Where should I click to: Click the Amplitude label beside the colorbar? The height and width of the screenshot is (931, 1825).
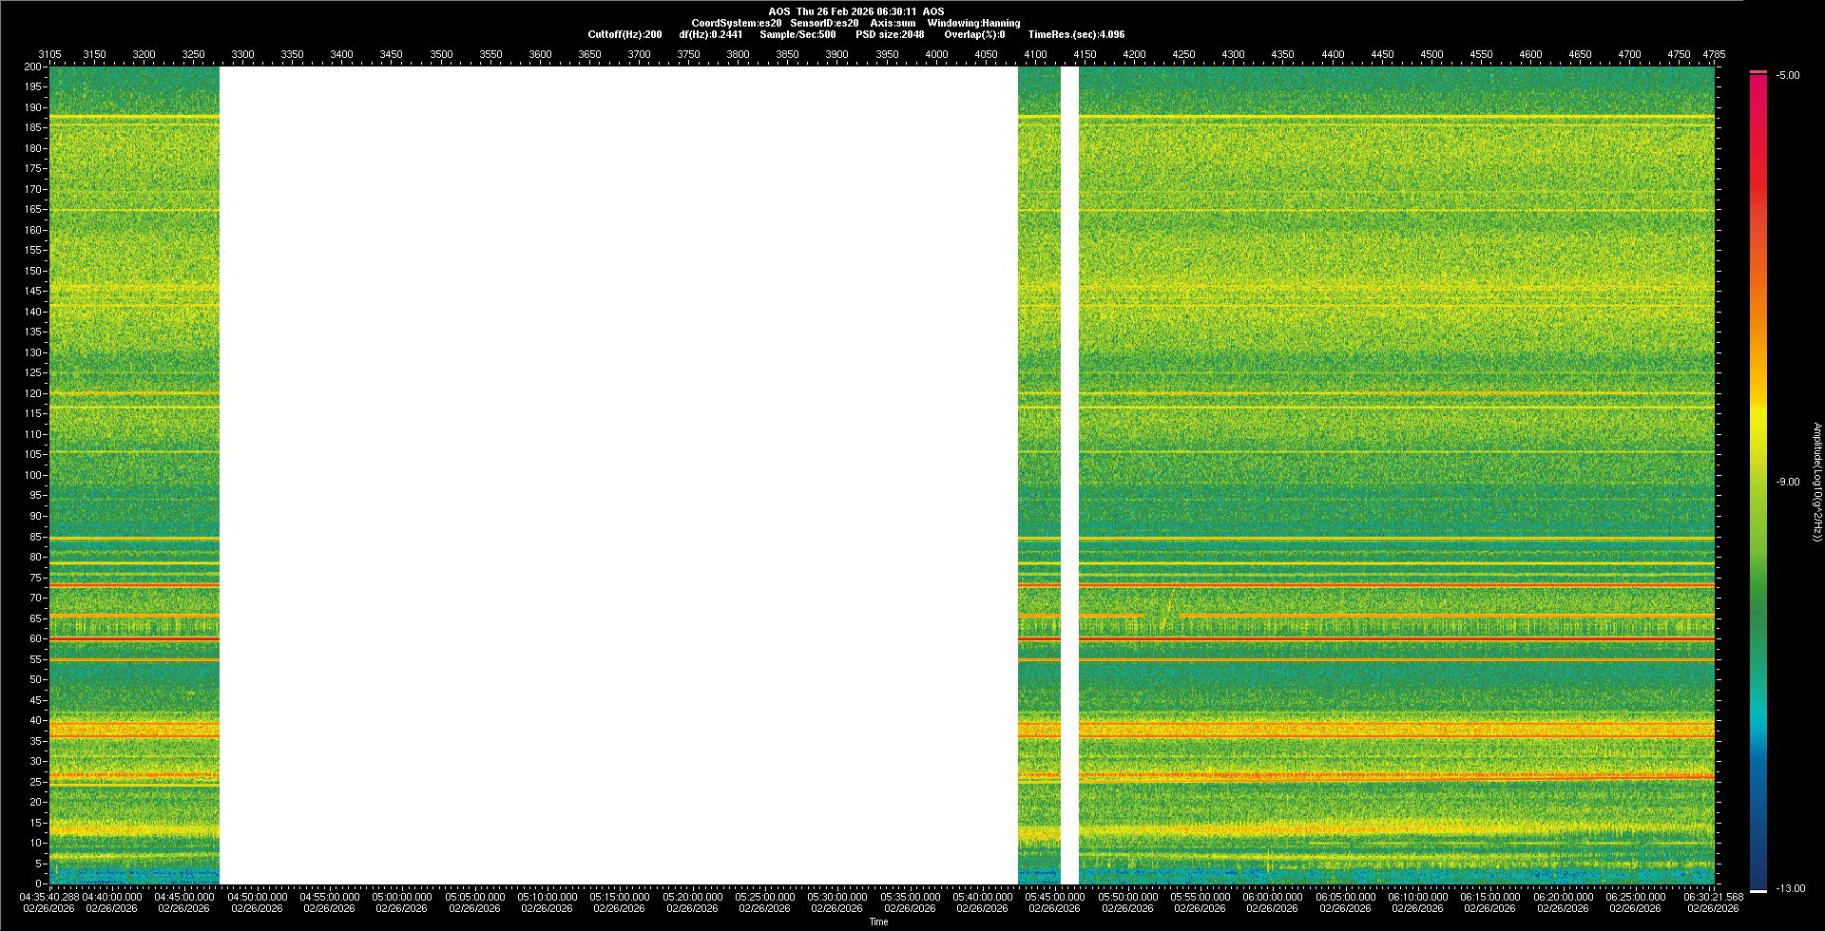coord(1816,482)
